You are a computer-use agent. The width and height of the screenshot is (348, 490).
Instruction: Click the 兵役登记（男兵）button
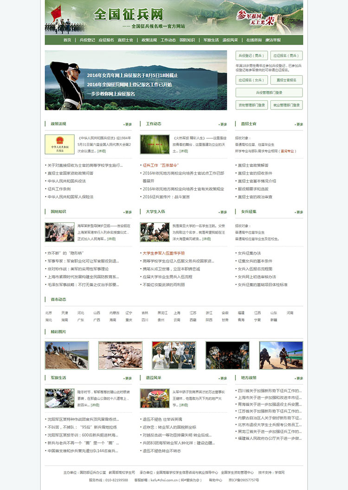click(251, 56)
